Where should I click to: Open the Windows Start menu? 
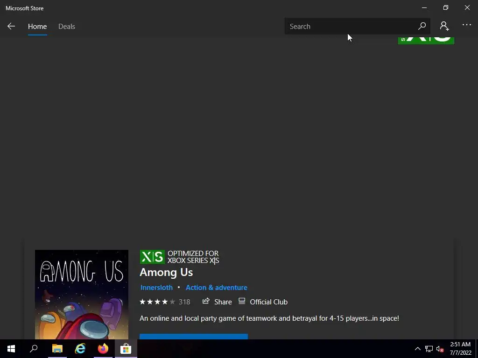pos(11,349)
